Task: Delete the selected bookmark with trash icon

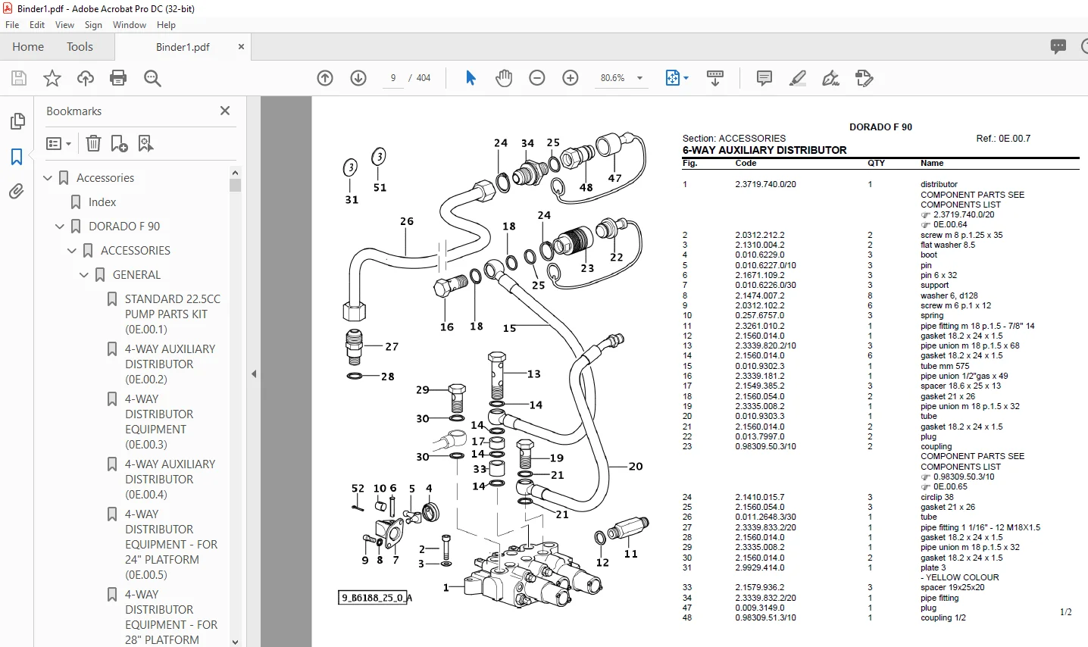Action: point(93,143)
